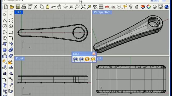The width and height of the screenshot is (172, 96).
Task: Select the Polygon tool
Action: (5, 38)
